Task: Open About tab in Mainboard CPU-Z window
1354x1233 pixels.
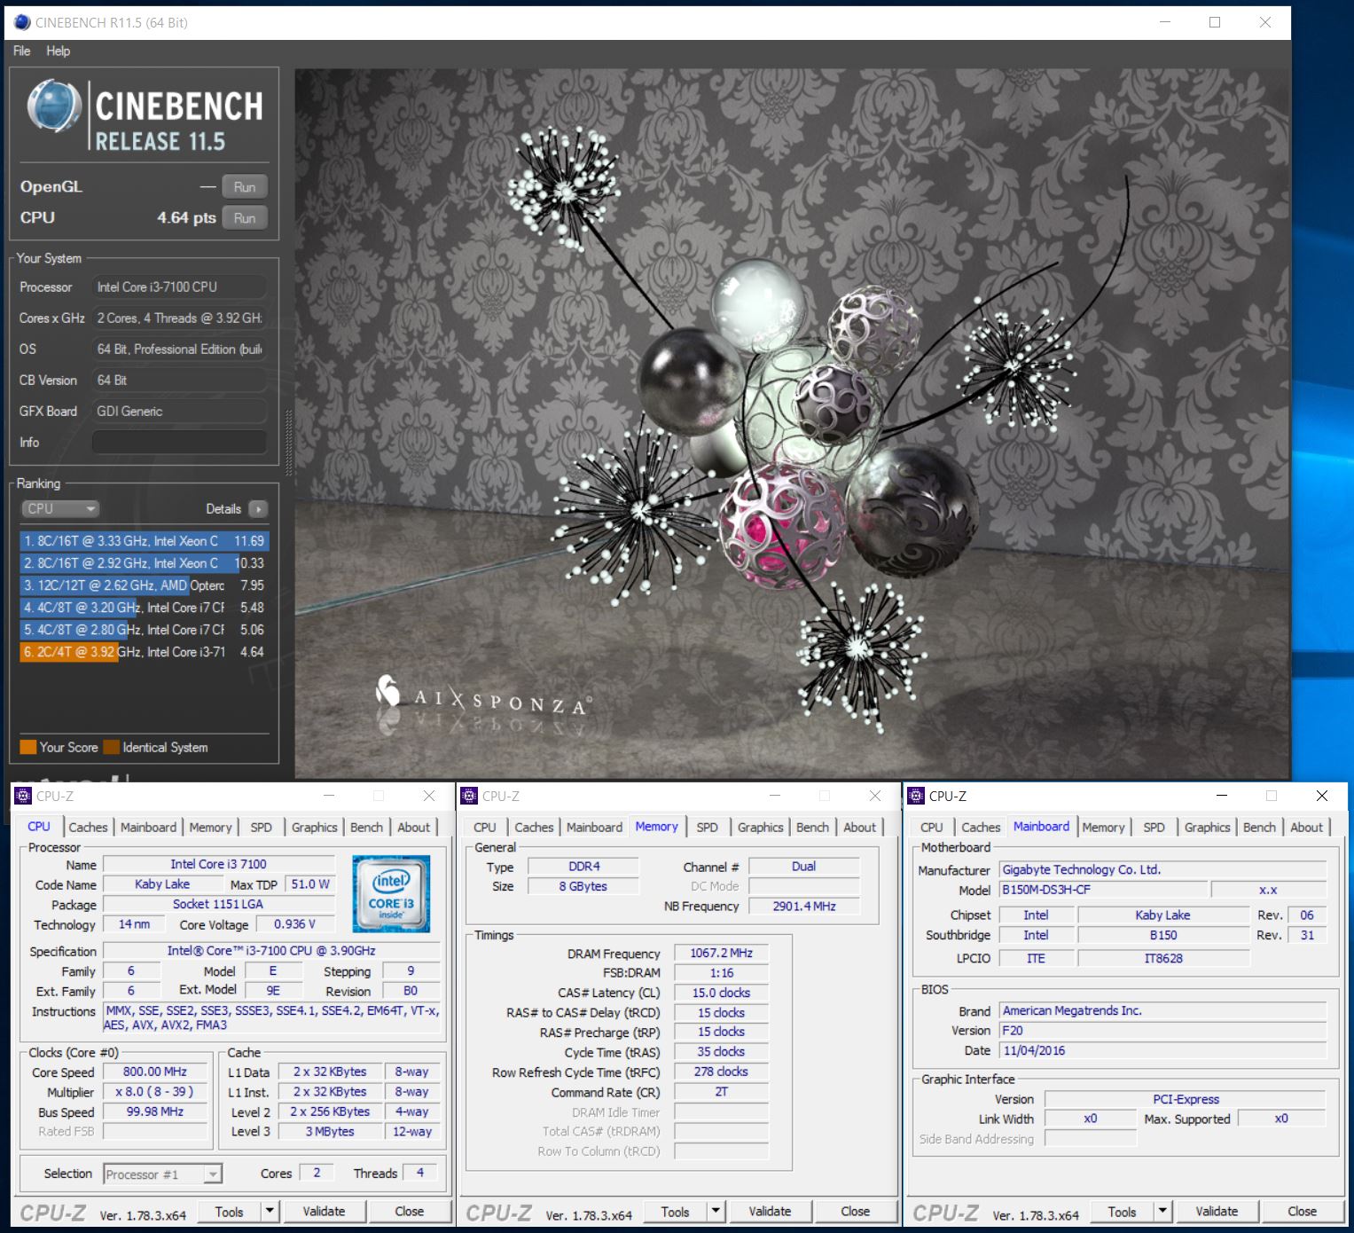Action: point(1307,828)
